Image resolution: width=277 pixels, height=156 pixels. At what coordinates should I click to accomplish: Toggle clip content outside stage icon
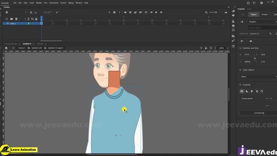click(x=211, y=48)
